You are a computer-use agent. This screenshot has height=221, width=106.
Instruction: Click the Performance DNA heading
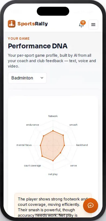pos(38,46)
